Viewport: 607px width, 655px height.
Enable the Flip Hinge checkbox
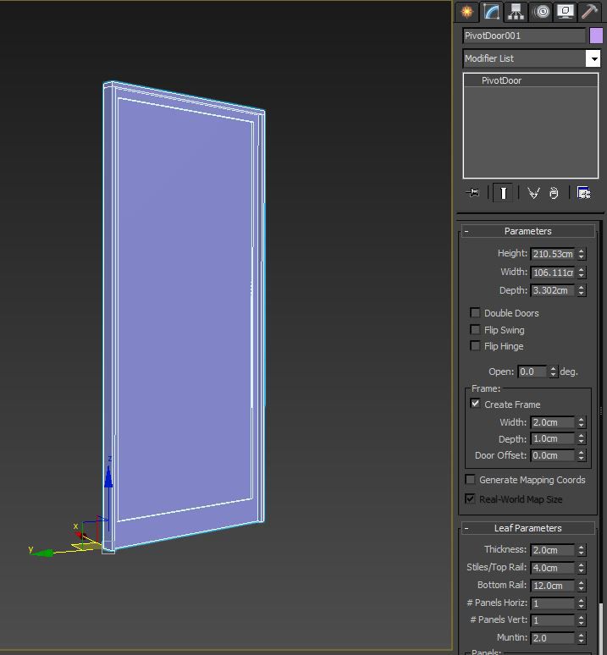[x=475, y=345]
